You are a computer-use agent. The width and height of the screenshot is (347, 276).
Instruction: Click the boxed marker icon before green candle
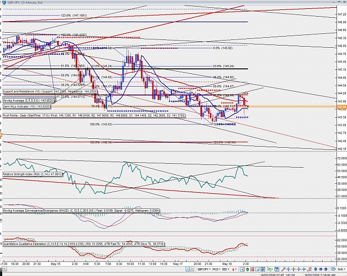242,269
